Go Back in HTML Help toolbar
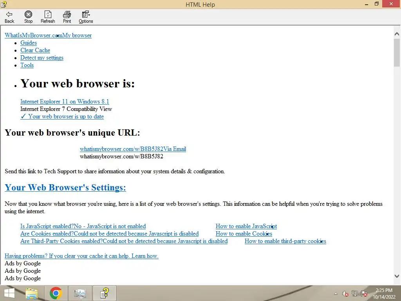Viewport: 401px width, 301px height. pyautogui.click(x=9, y=17)
